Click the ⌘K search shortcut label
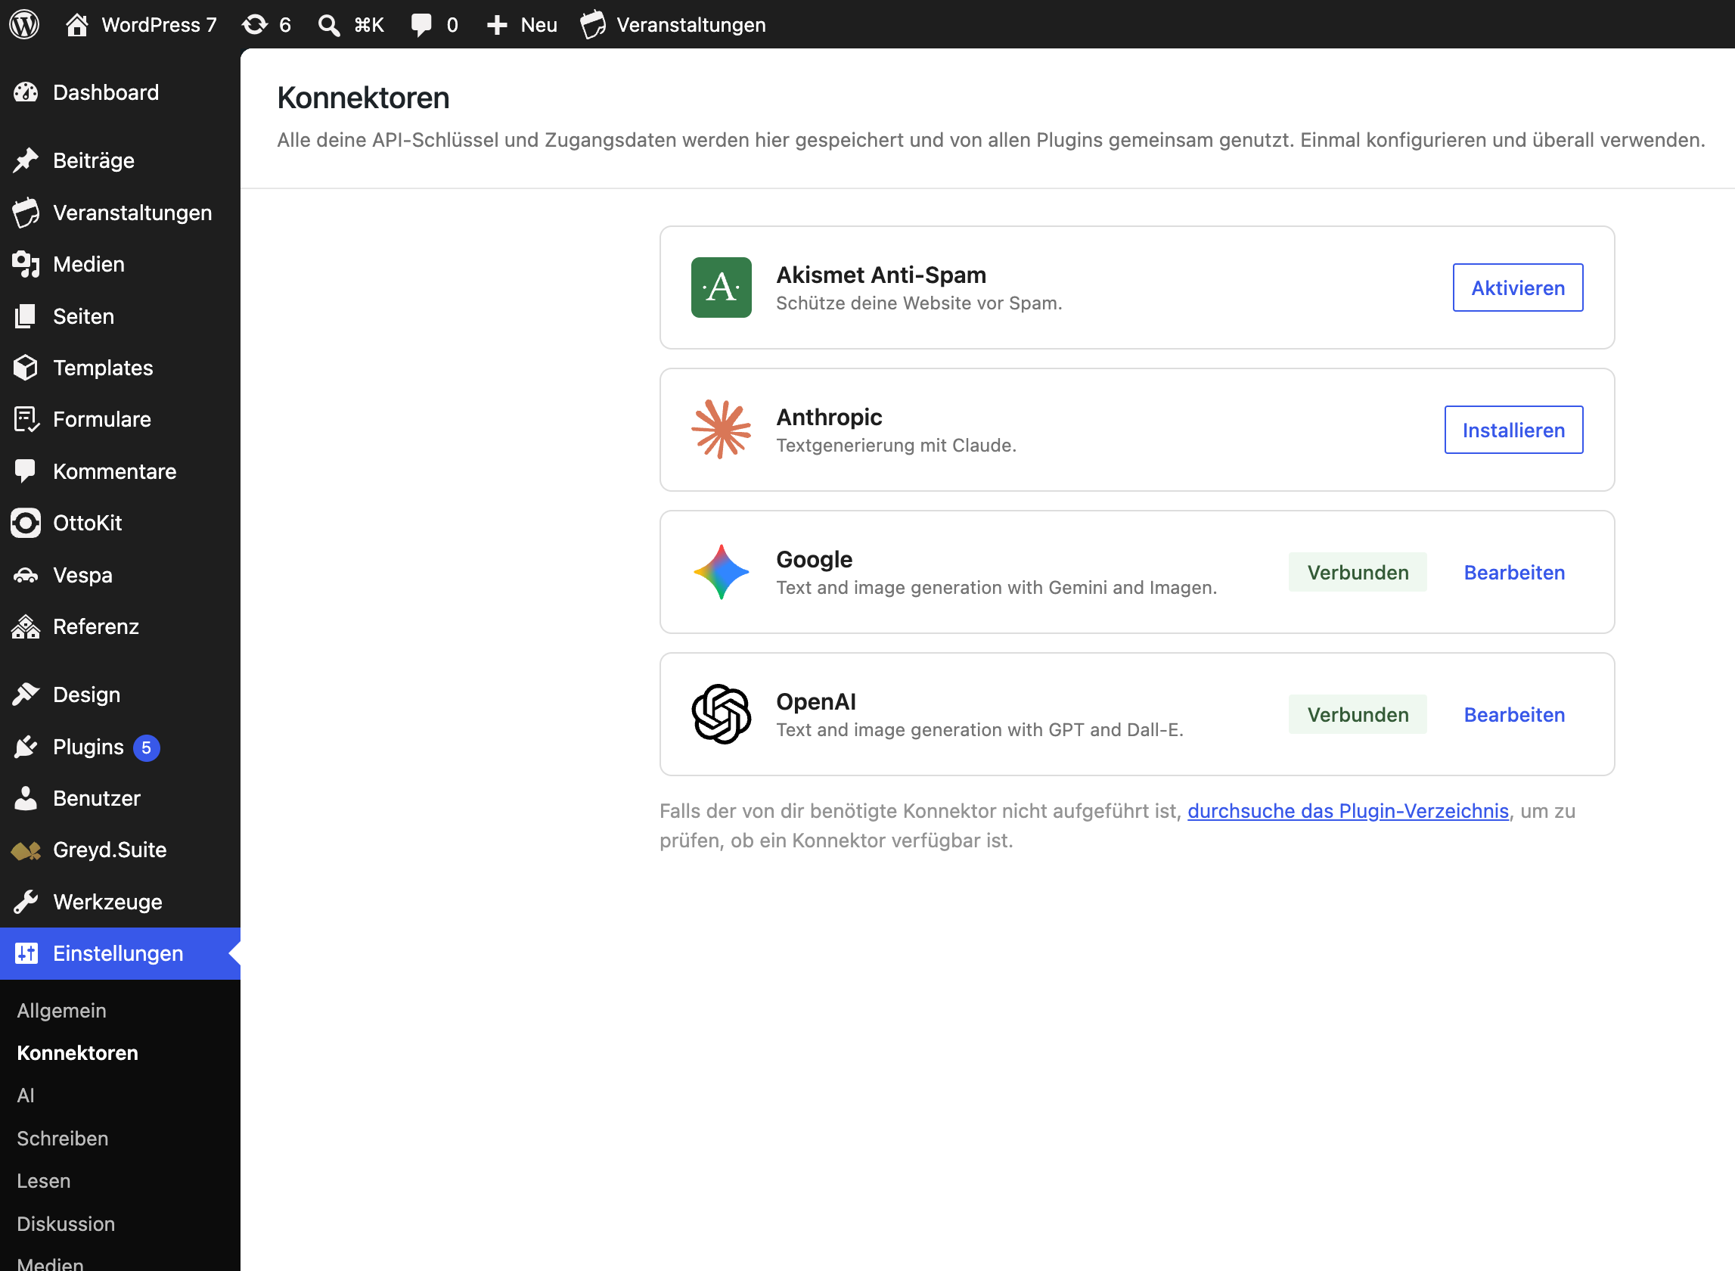 point(368,26)
